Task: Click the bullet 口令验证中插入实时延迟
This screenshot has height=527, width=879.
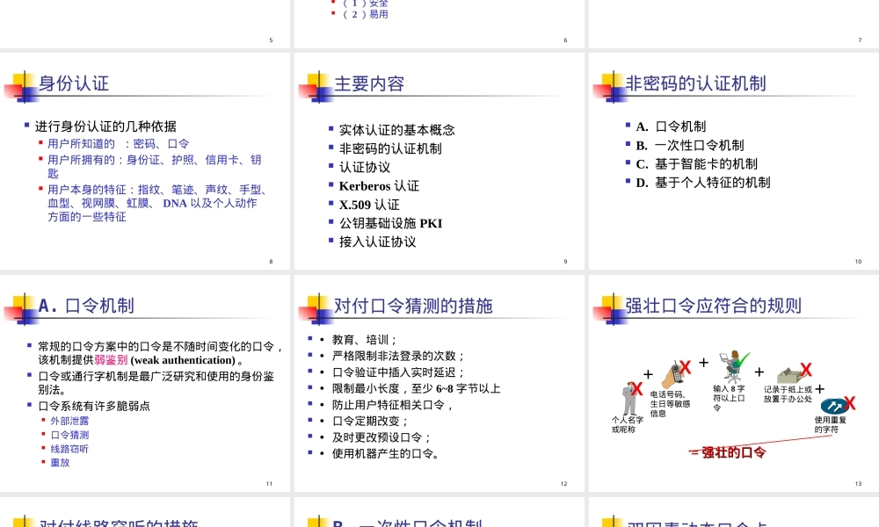Action: coord(398,372)
